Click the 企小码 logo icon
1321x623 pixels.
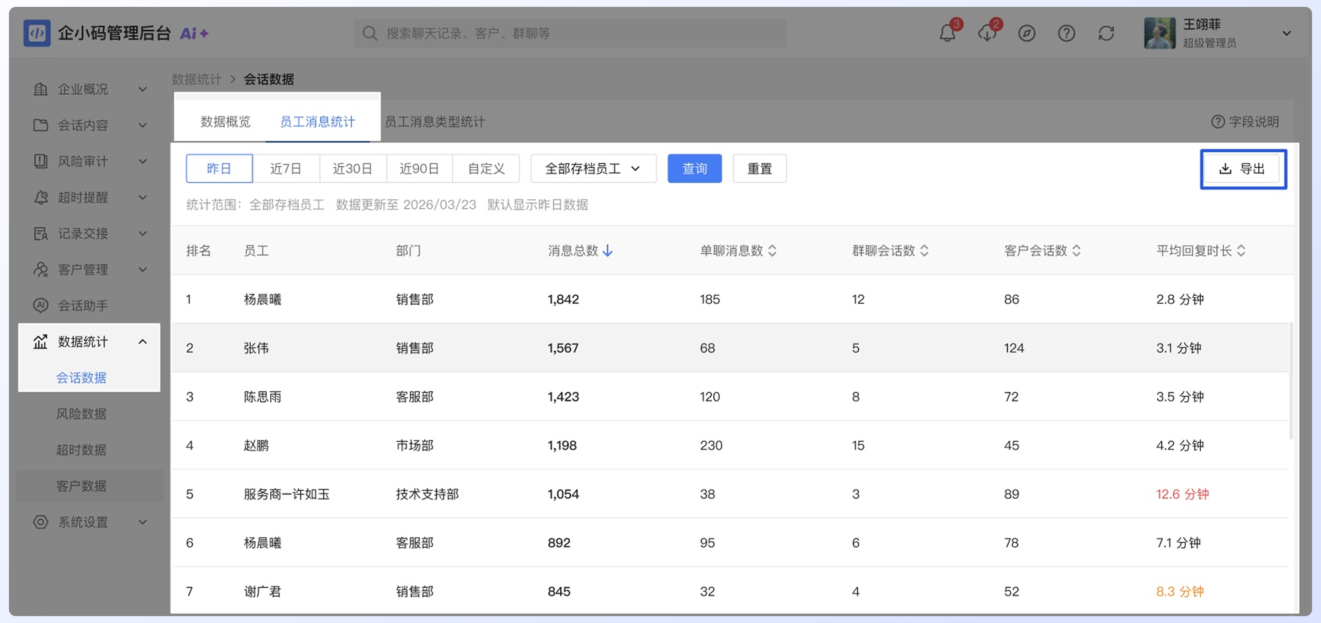point(37,33)
